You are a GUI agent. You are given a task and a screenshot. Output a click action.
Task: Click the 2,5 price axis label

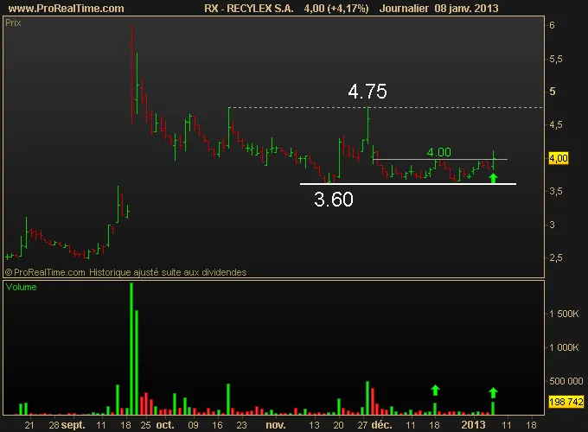pyautogui.click(x=555, y=257)
